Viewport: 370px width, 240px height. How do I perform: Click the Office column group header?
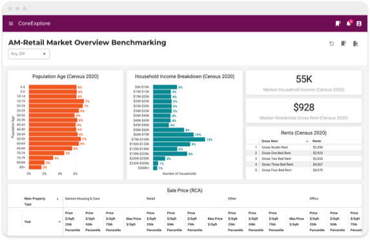click(x=314, y=199)
